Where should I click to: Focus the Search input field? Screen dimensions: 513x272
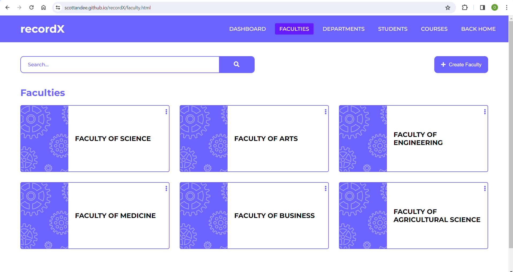point(120,64)
